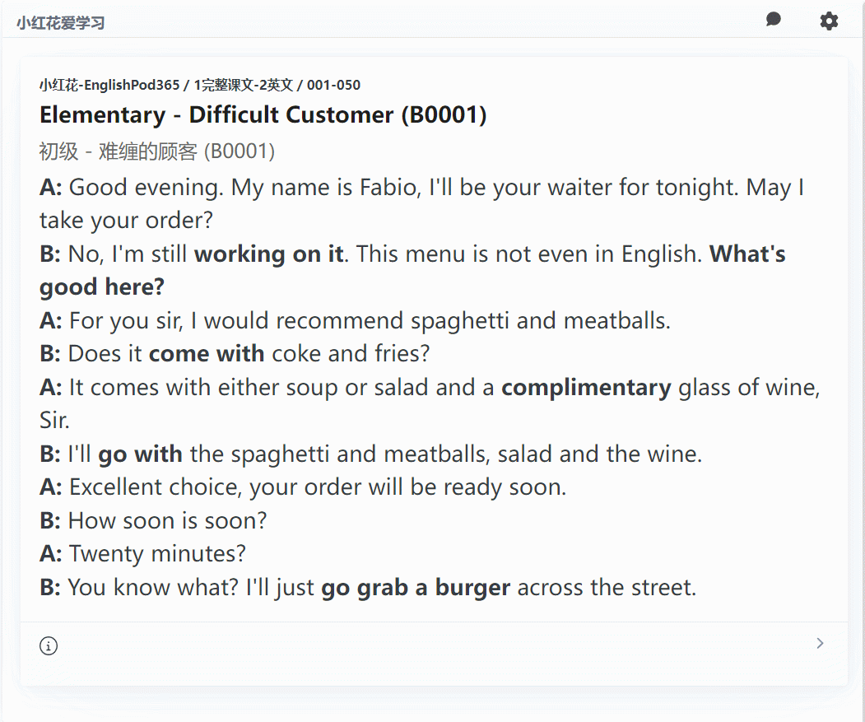865x722 pixels.
Task: Click the bold phrase "working on it"
Action: pos(268,254)
